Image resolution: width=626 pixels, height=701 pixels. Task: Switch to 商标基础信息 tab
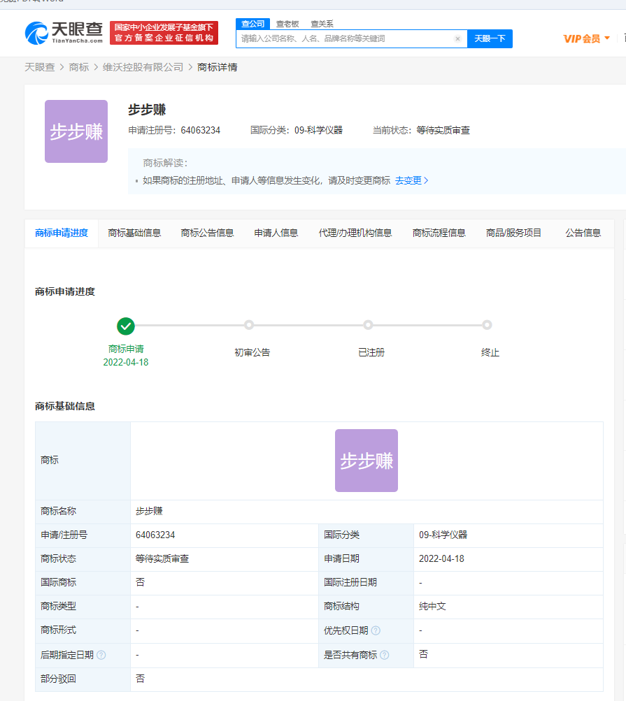pyautogui.click(x=134, y=233)
